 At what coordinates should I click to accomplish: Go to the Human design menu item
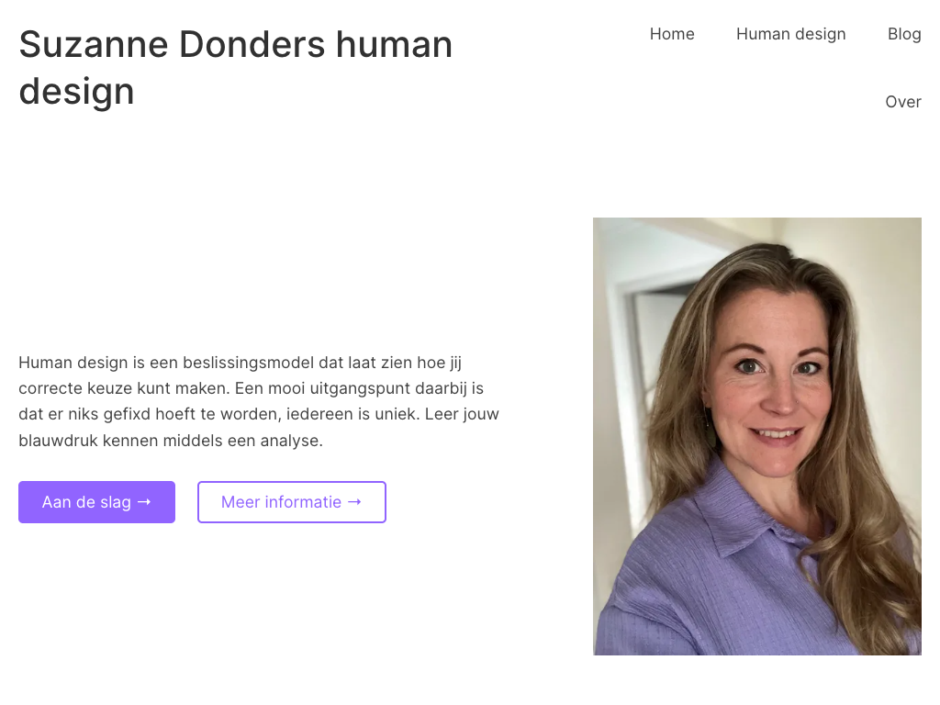790,34
